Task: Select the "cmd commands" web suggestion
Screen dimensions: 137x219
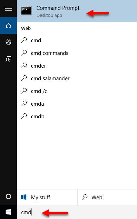Action: [77, 53]
